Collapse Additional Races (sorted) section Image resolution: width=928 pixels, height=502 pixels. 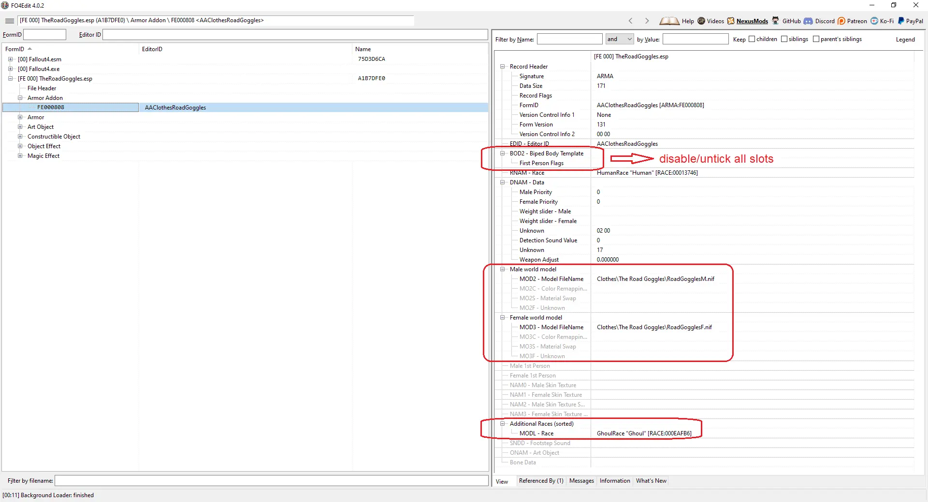click(x=503, y=424)
